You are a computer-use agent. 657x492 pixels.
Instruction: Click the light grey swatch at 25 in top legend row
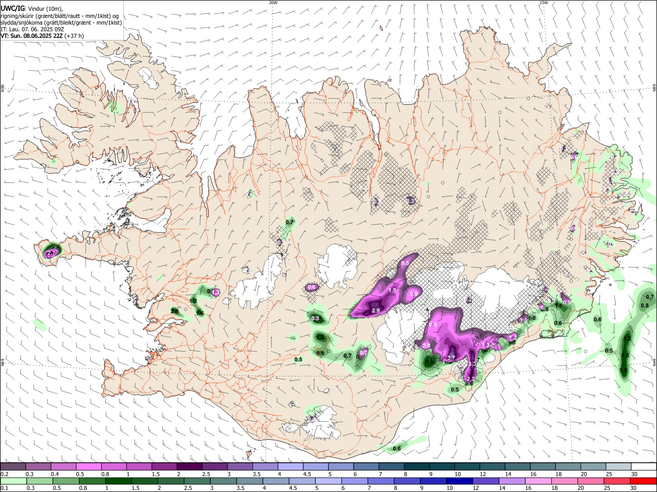point(619,466)
